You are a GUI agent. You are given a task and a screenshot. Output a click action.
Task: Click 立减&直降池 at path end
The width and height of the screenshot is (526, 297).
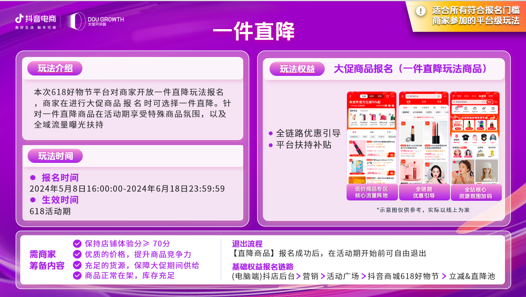click(472, 276)
